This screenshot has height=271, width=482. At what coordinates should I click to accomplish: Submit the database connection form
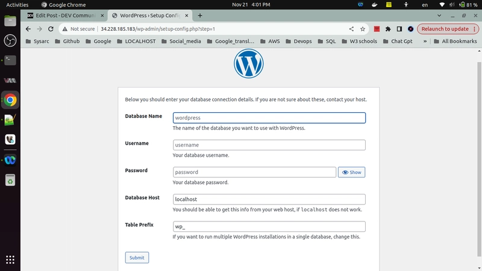click(x=137, y=258)
